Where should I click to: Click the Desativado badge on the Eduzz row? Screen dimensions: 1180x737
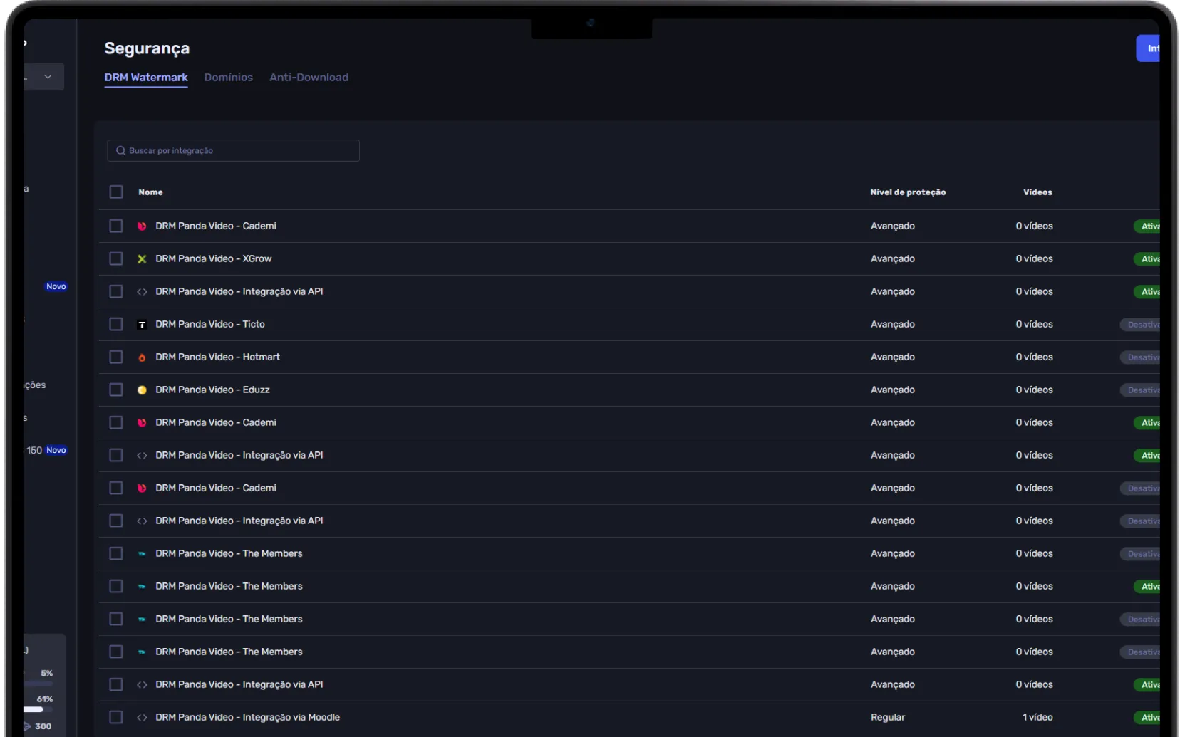coord(1140,390)
